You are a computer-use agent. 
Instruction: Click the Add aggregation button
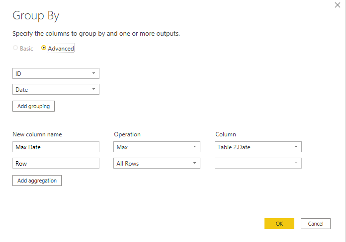(x=37, y=181)
